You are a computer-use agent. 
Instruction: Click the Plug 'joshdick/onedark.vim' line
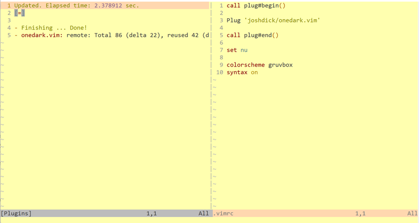point(273,21)
